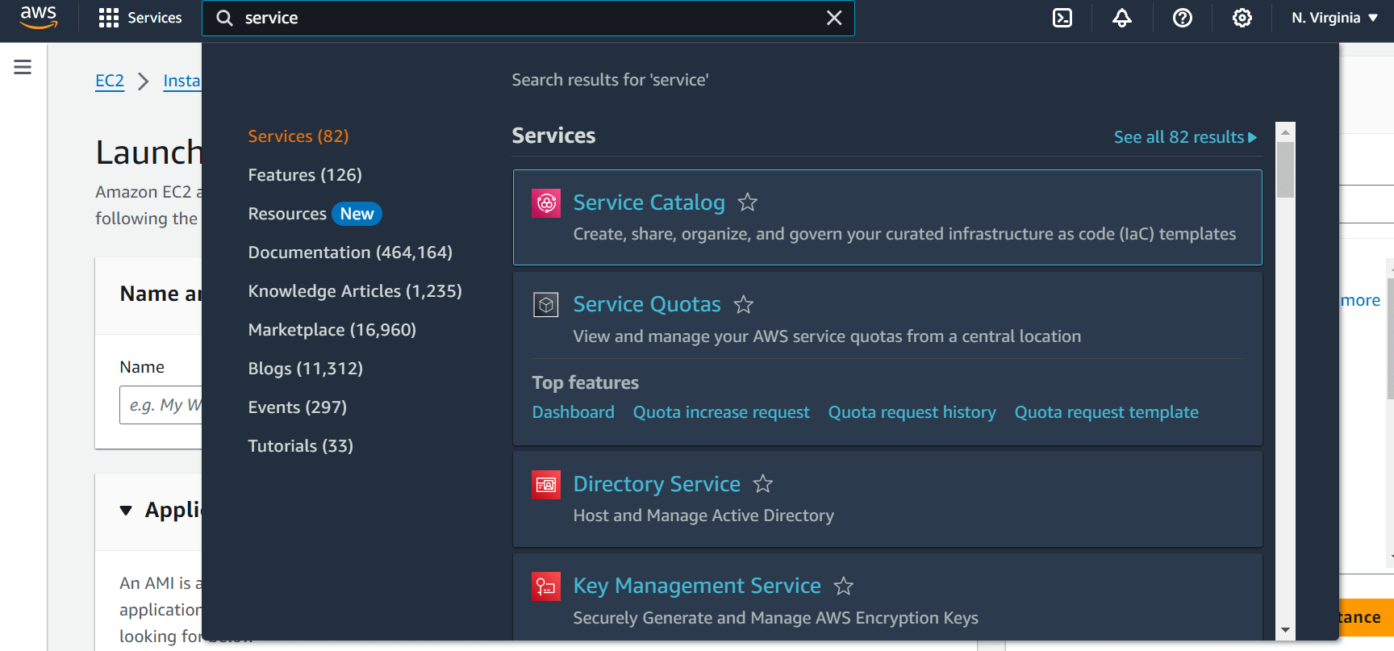Viewport: 1394px width, 651px height.
Task: Click the AWS logo home icon
Action: 38,17
